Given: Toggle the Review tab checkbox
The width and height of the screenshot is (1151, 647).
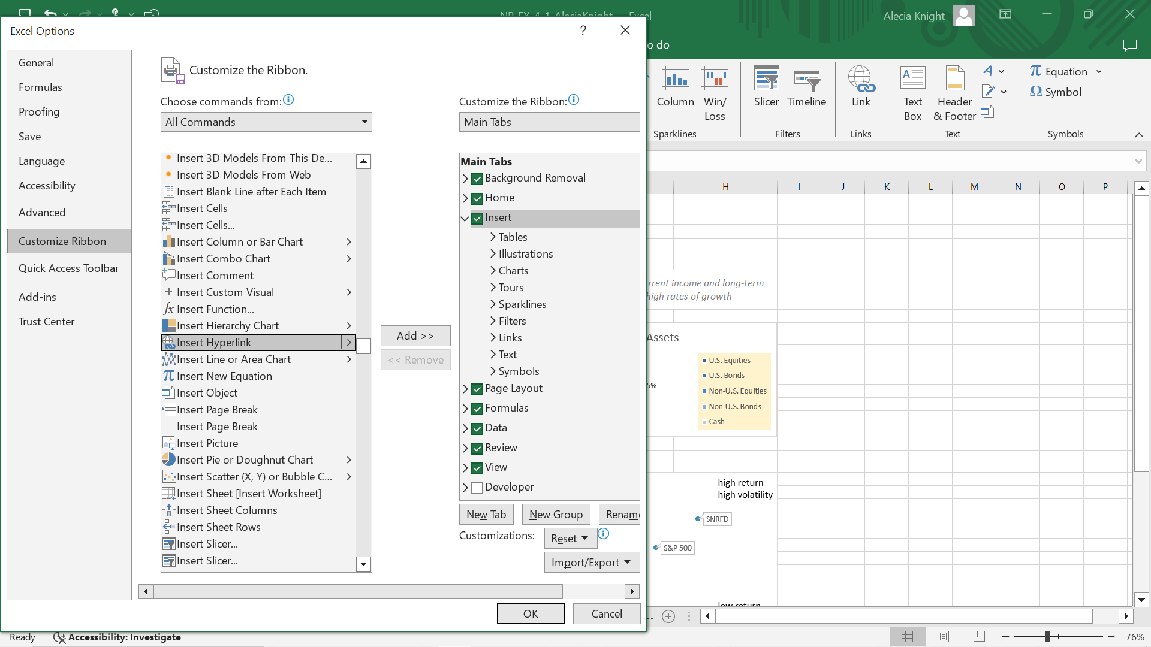Looking at the screenshot, I should [x=477, y=448].
